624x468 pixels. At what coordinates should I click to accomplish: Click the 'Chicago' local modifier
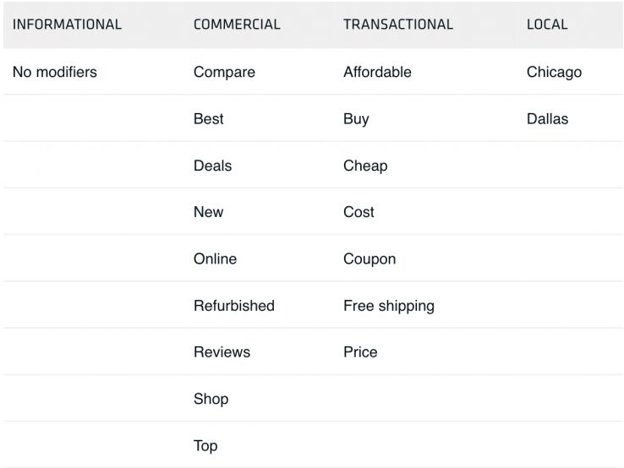554,73
